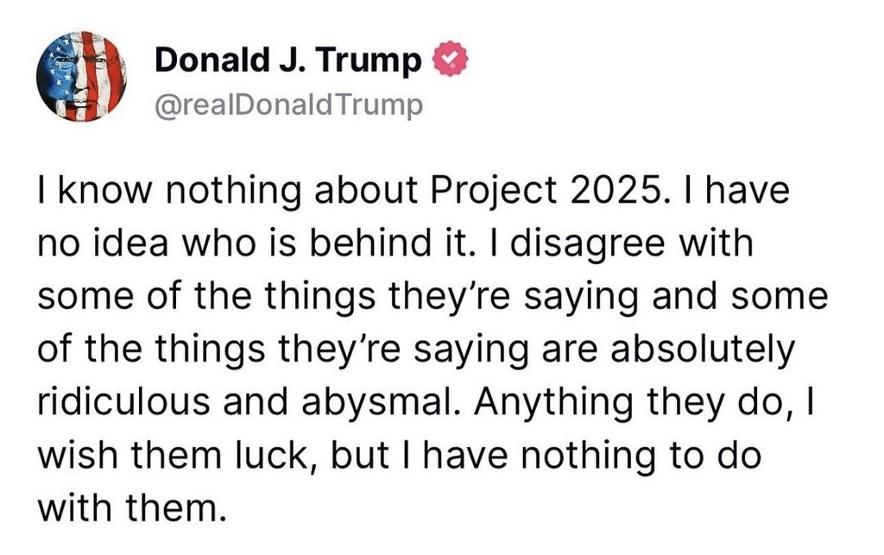Click the word "absolutely" in the post
The height and width of the screenshot is (555, 884).
(703, 350)
